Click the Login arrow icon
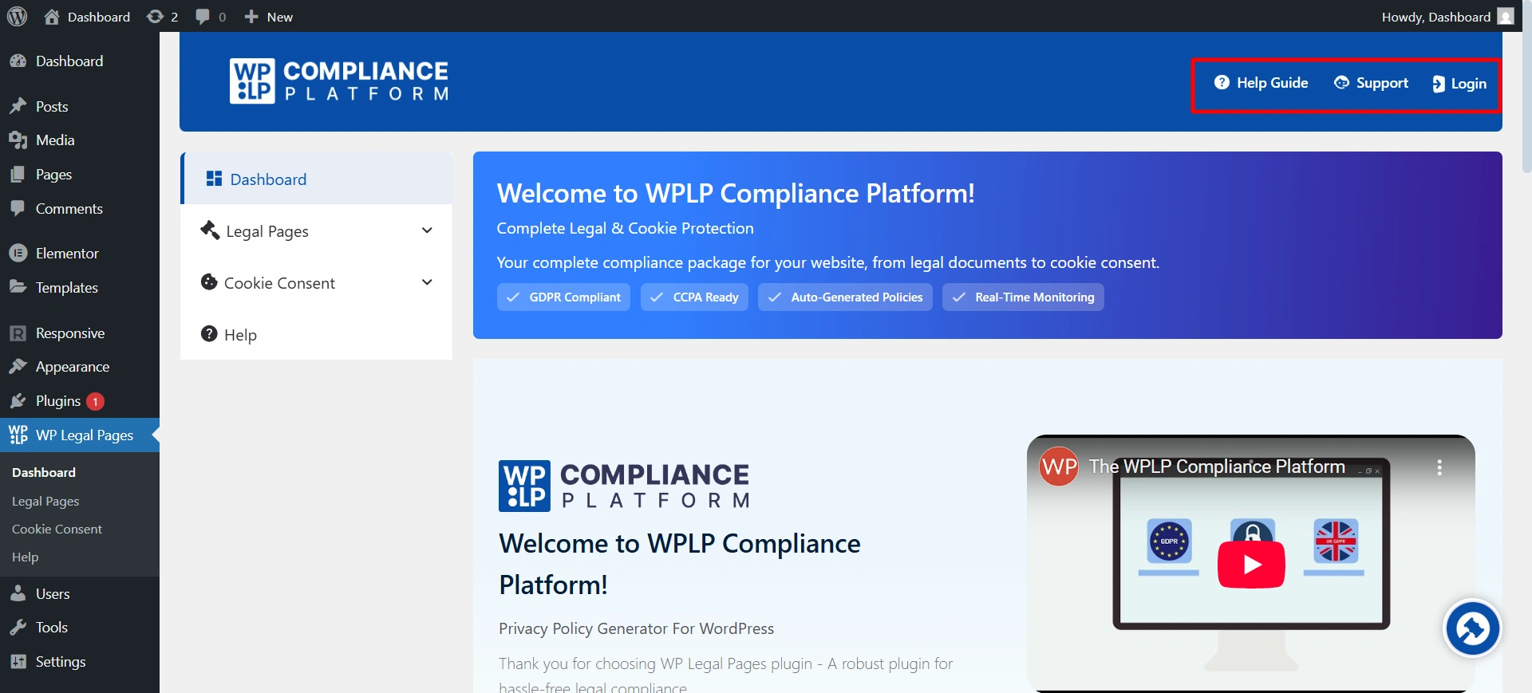Image resolution: width=1532 pixels, height=693 pixels. [x=1439, y=84]
